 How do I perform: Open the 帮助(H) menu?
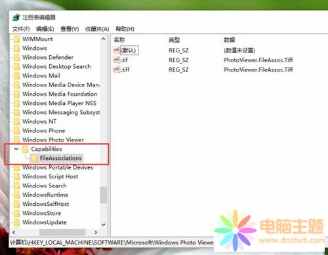point(125,29)
